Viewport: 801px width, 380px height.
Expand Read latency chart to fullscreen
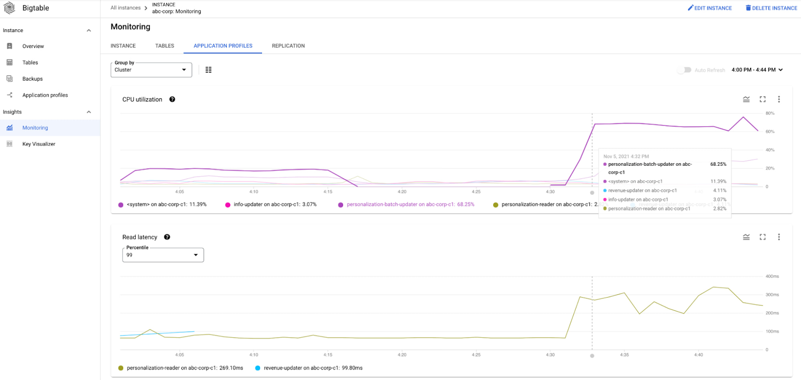pyautogui.click(x=763, y=237)
